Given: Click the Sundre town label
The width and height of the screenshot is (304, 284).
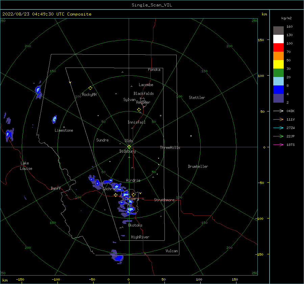Looking at the screenshot, I should point(102,140).
